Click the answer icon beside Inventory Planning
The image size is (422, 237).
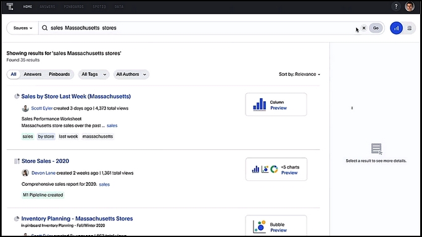[x=17, y=218]
